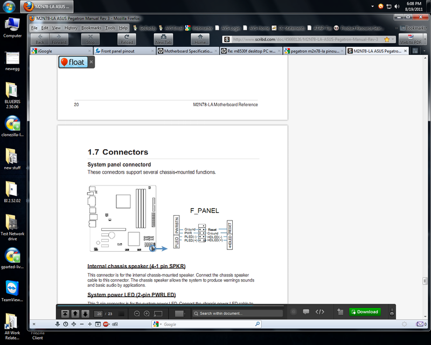Viewport: 431px width, 345px height.
Task: Enter fullscreen view in Scribd toolbar
Action: 158,313
